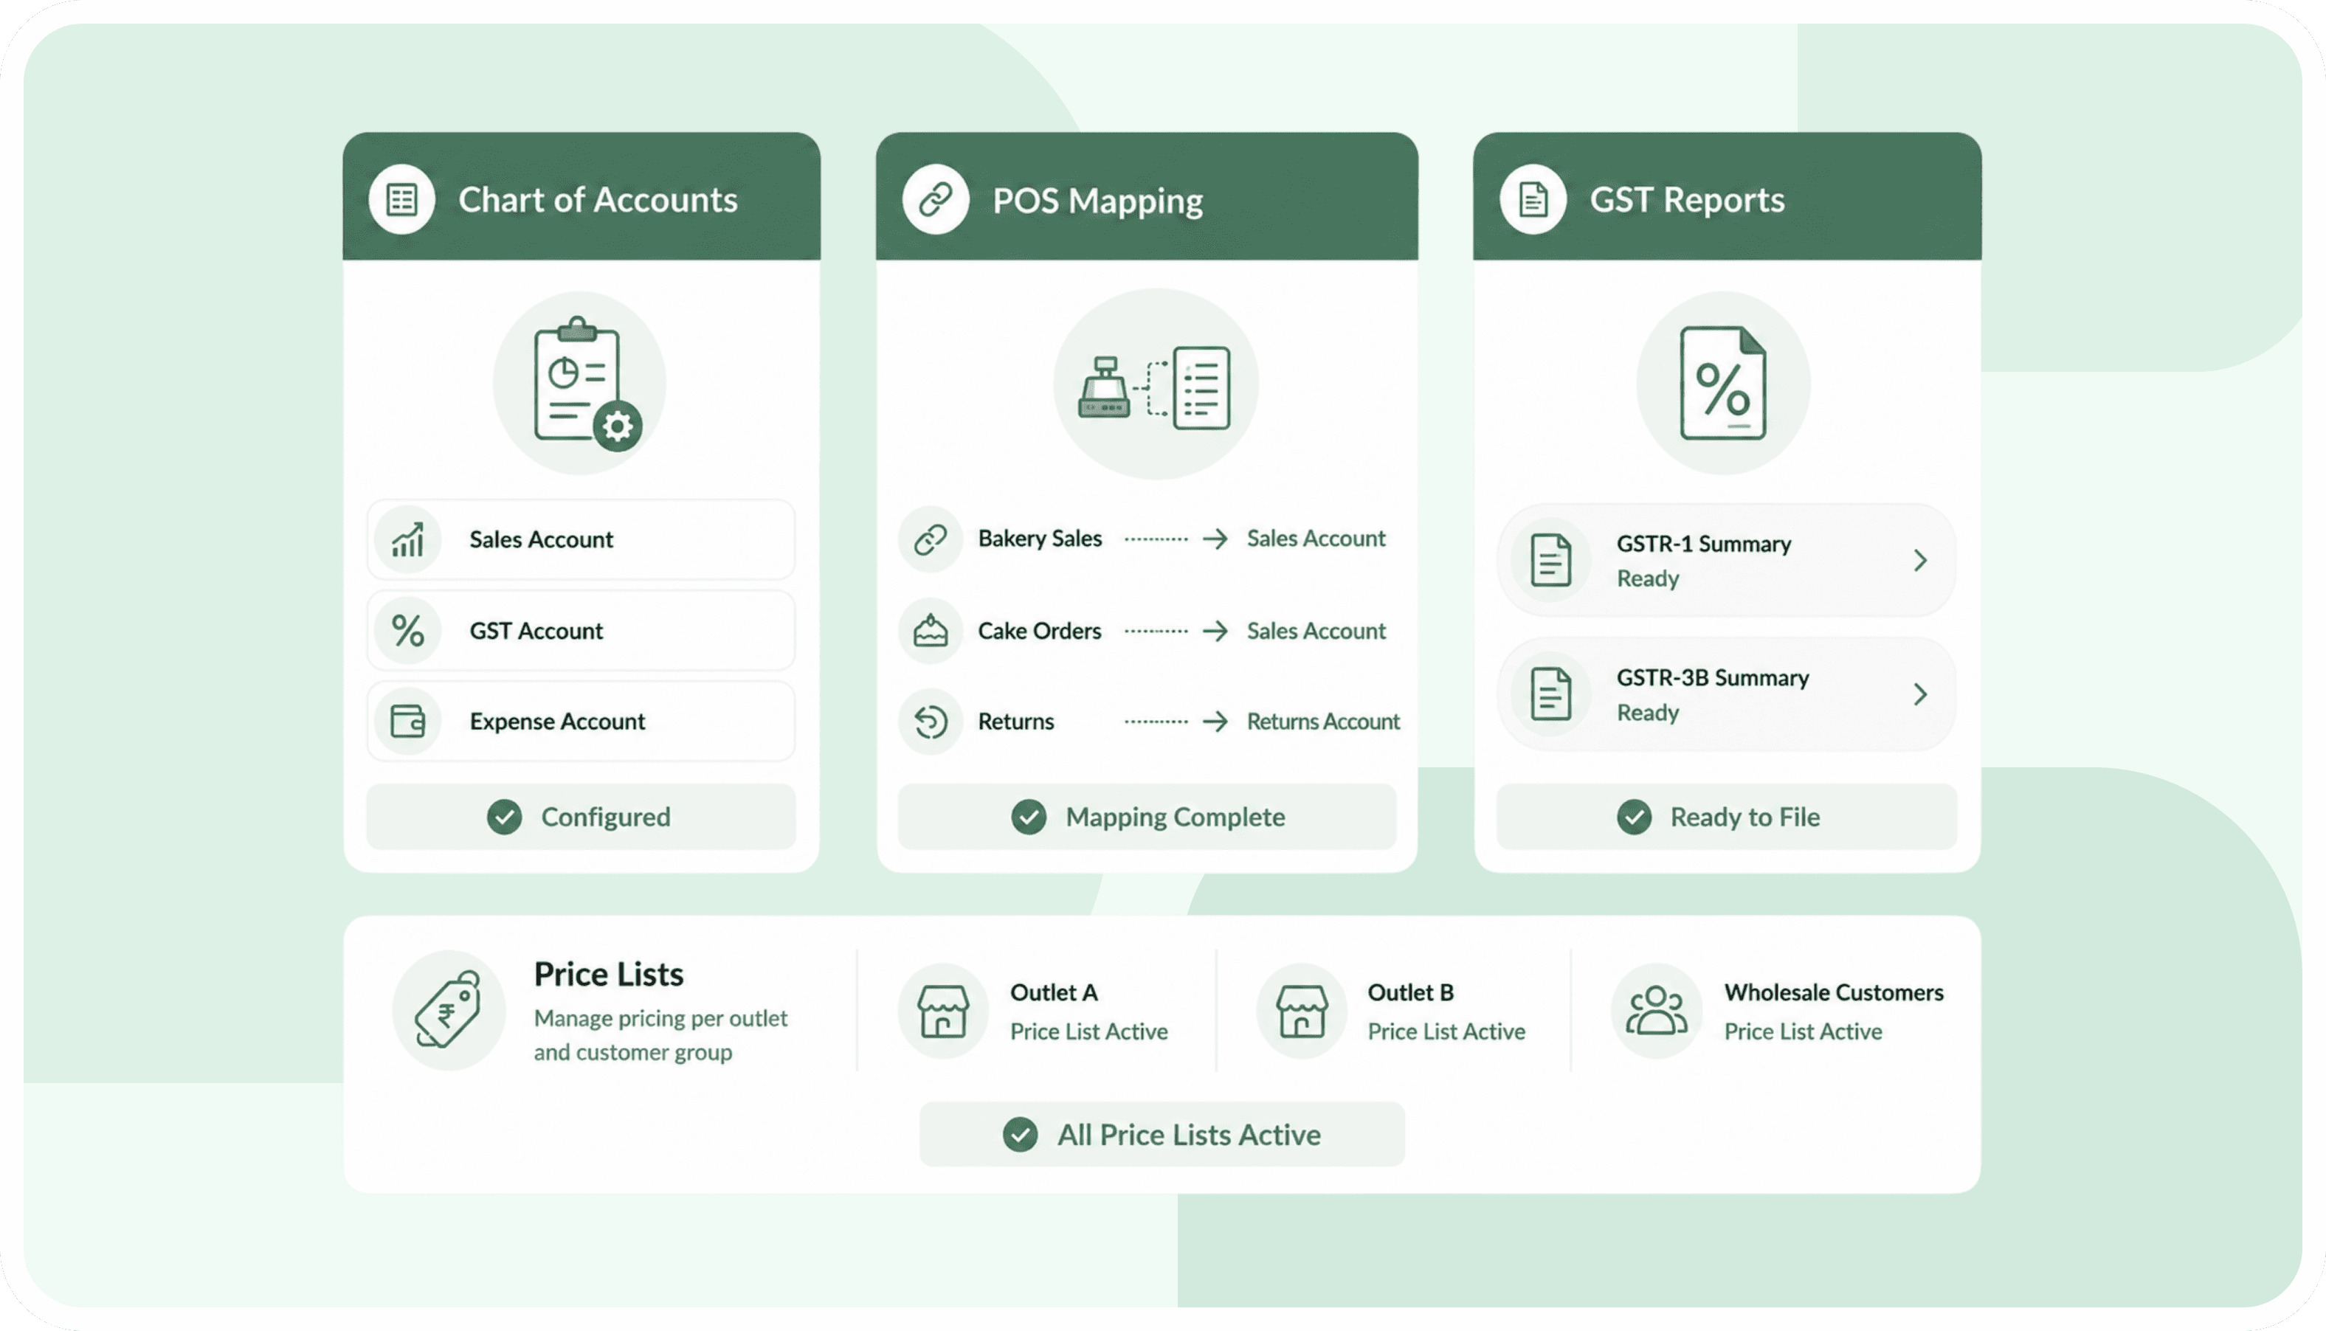Click the Returns undo arrow icon
Screen dimensions: 2326x1331
point(931,722)
